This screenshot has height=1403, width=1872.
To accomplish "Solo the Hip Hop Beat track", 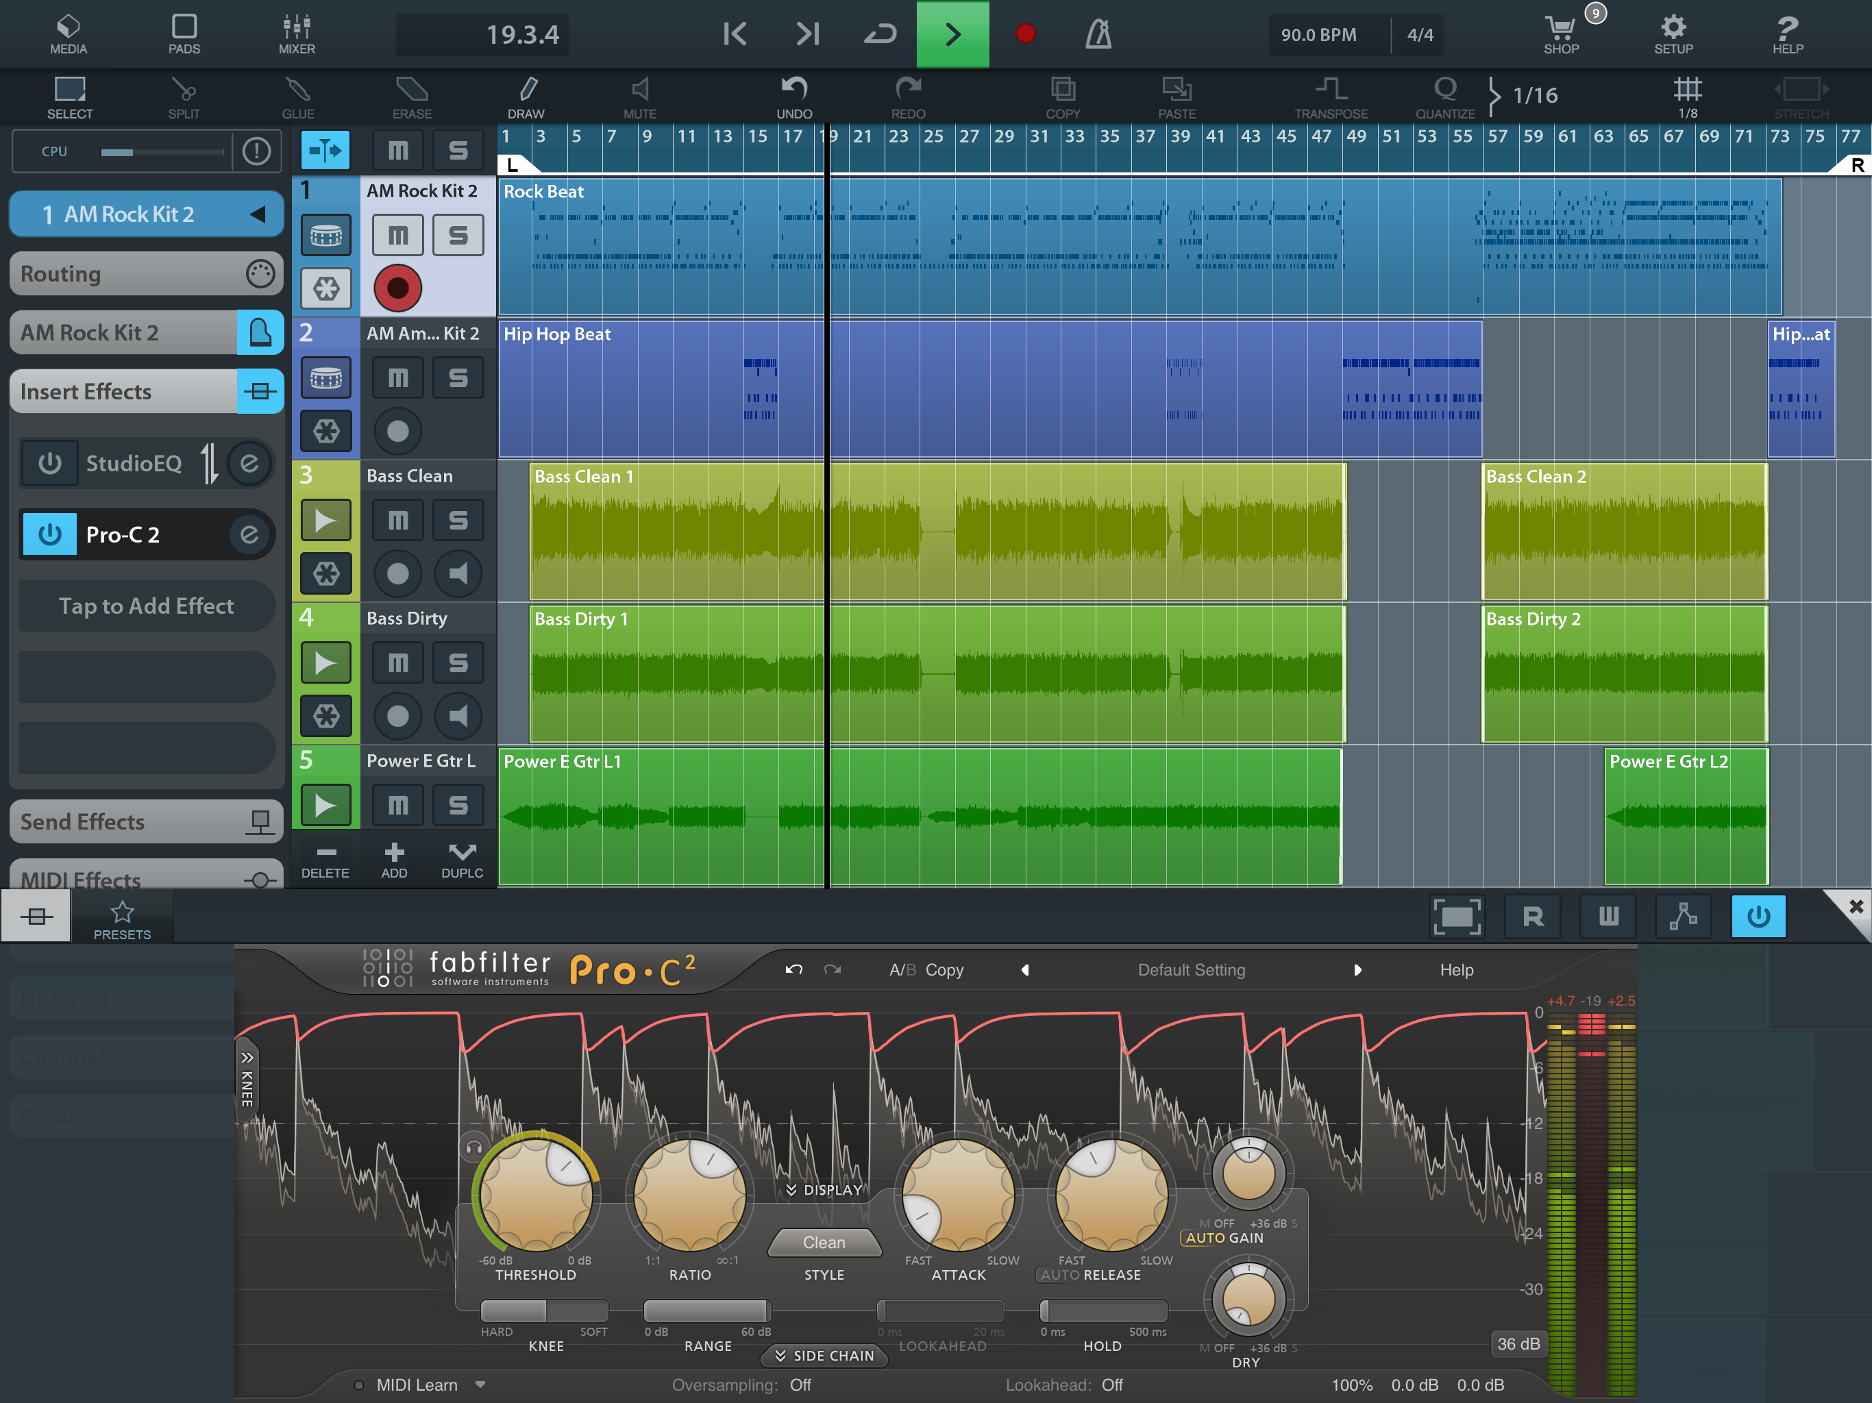I will pos(458,377).
